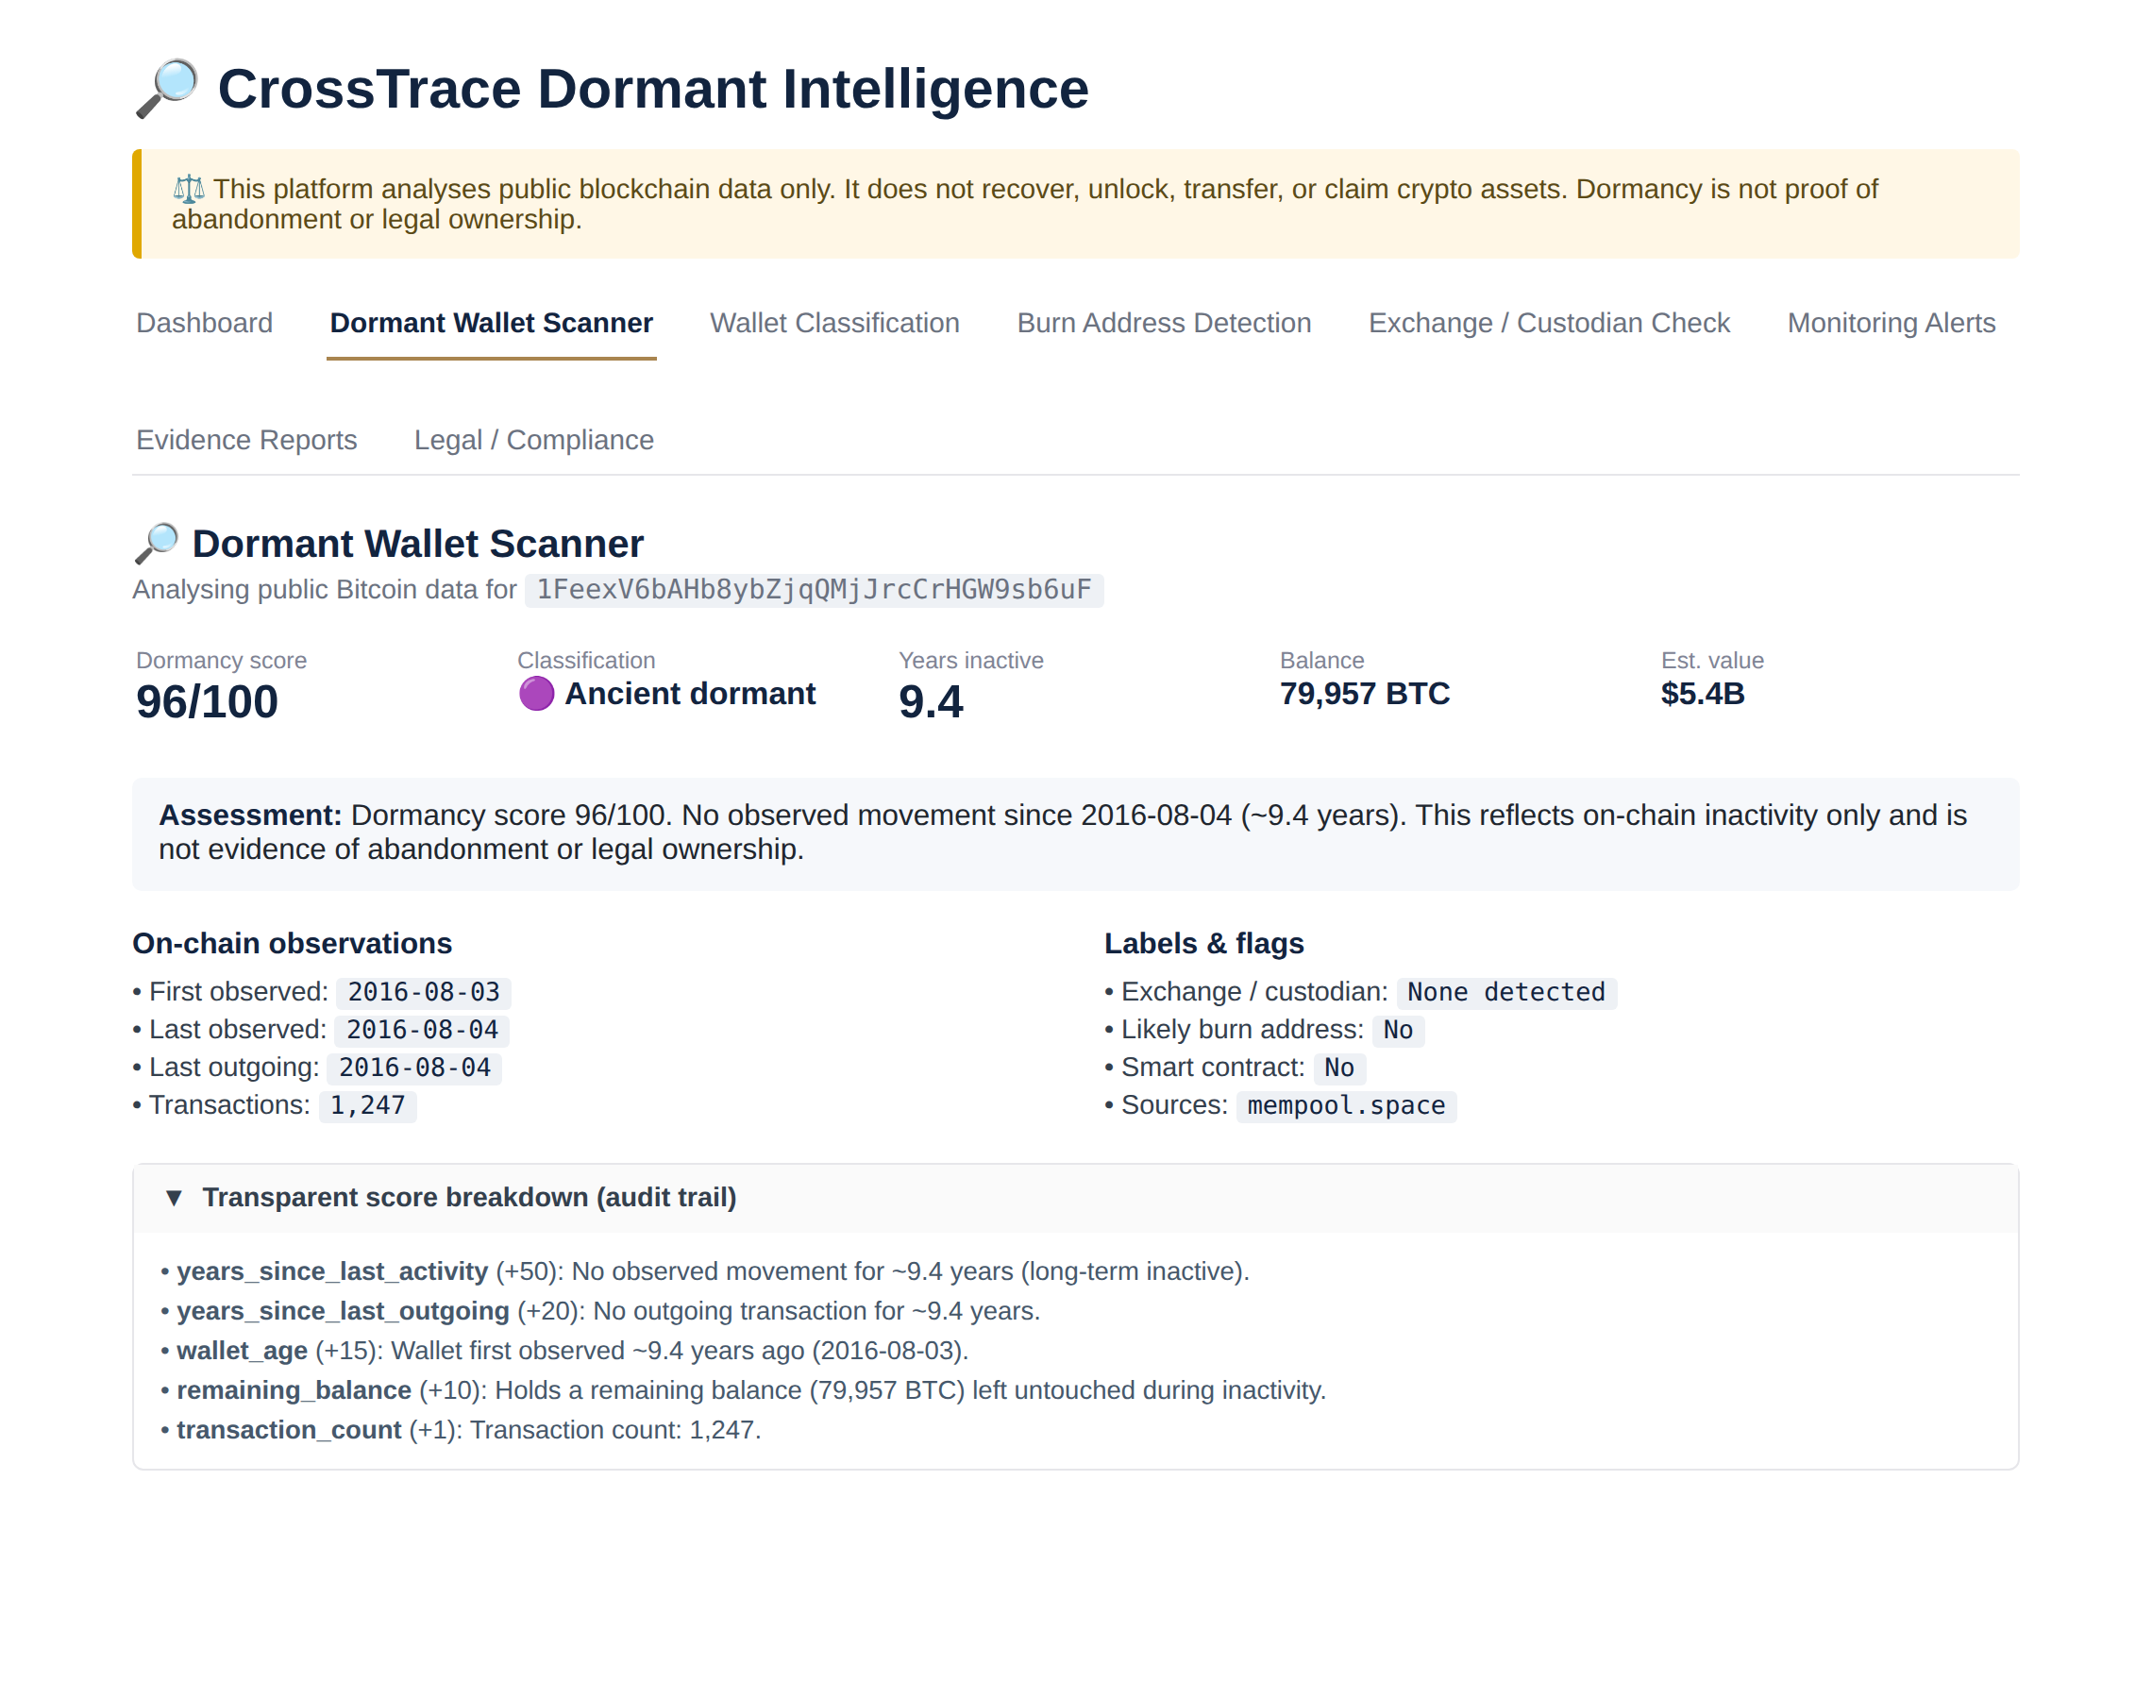Open the Legal / Compliance tab
2152x1699 pixels.
click(534, 440)
